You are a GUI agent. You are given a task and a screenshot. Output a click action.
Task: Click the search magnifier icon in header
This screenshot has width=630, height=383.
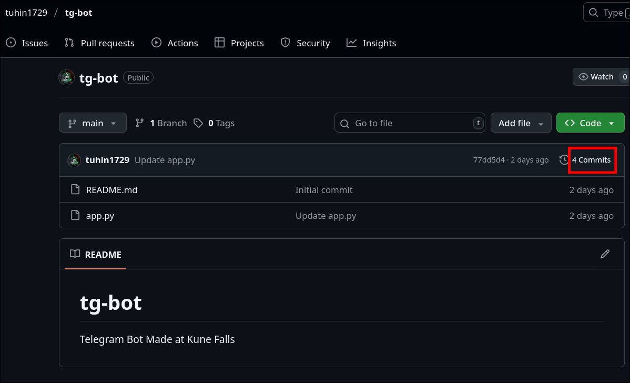(x=593, y=13)
